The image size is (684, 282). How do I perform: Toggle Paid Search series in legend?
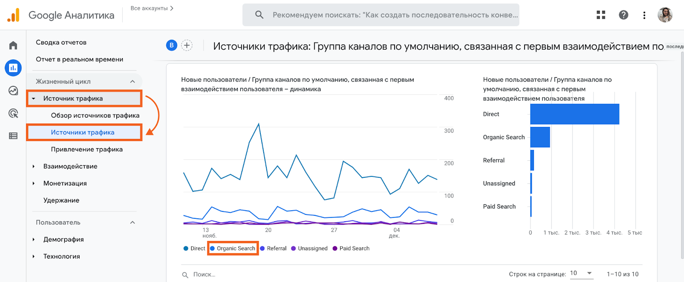tap(351, 249)
